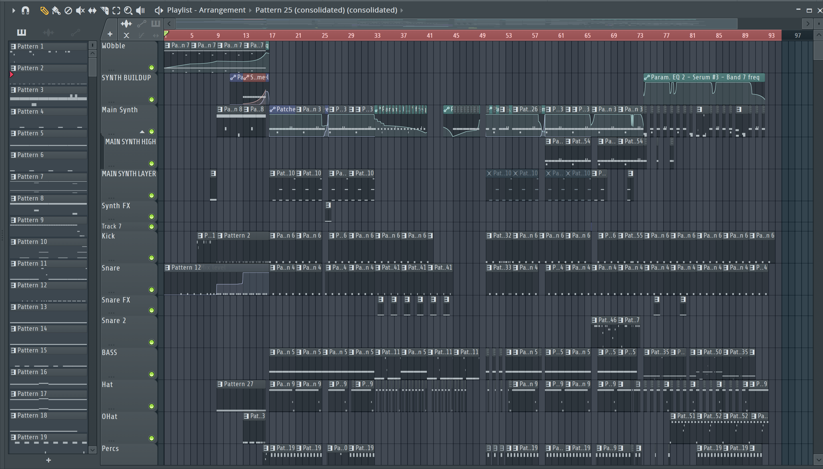Mute Track 7

151,227
